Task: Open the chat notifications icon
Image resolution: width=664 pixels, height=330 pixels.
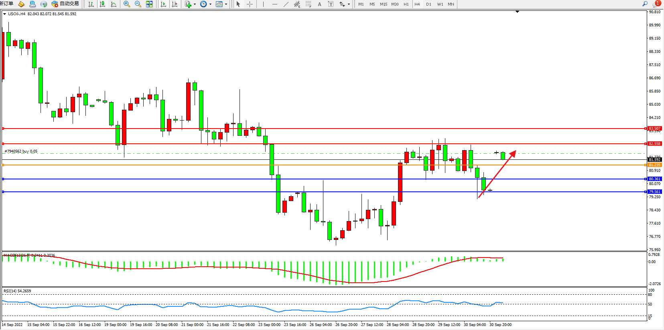Action: click(656, 4)
